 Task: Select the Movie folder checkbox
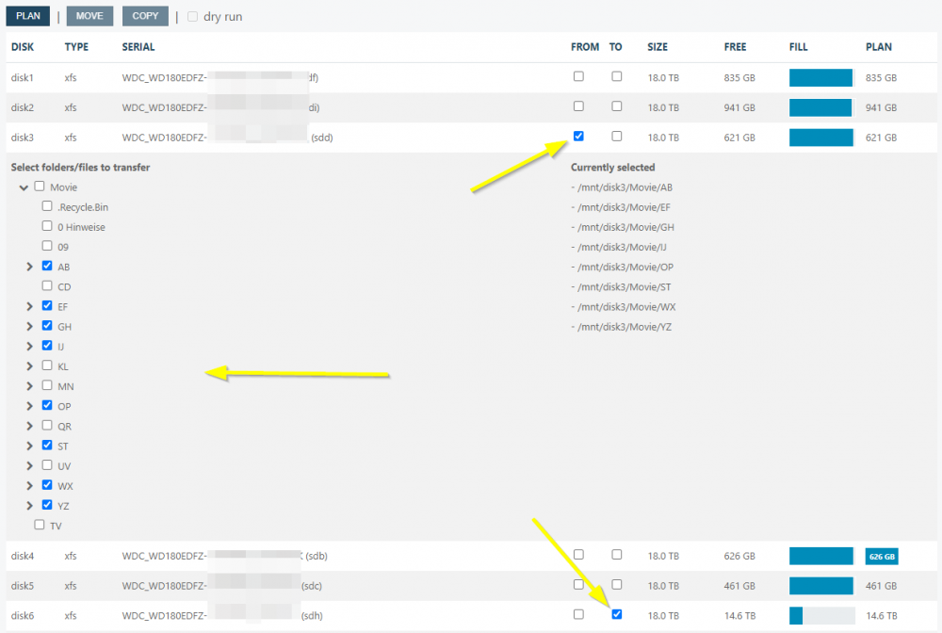40,187
